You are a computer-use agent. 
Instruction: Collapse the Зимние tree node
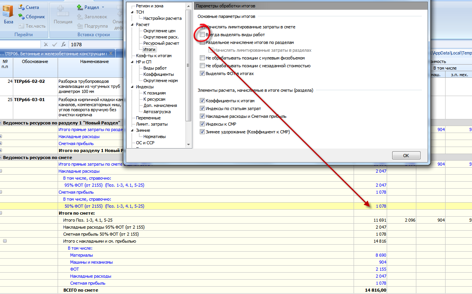(132, 130)
